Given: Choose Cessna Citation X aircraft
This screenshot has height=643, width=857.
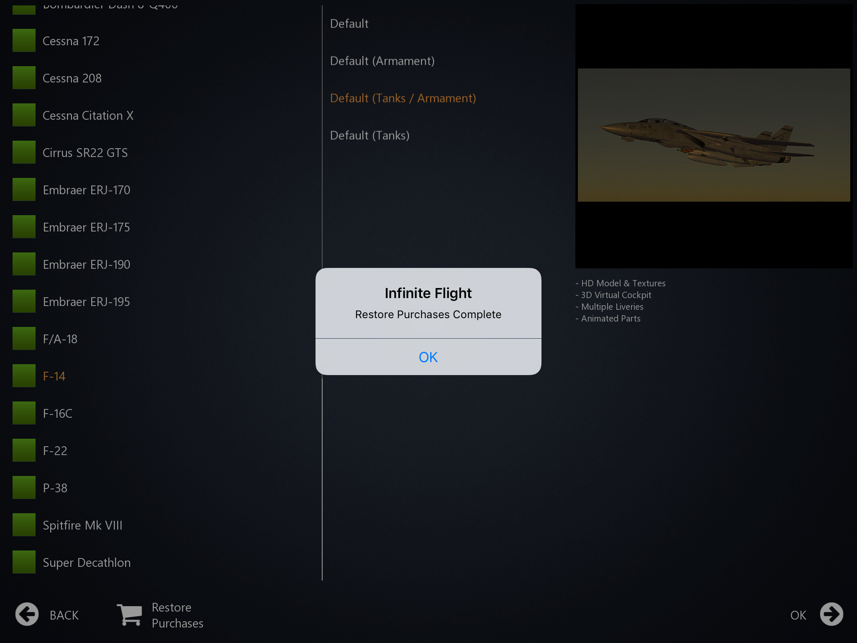Looking at the screenshot, I should 88,116.
